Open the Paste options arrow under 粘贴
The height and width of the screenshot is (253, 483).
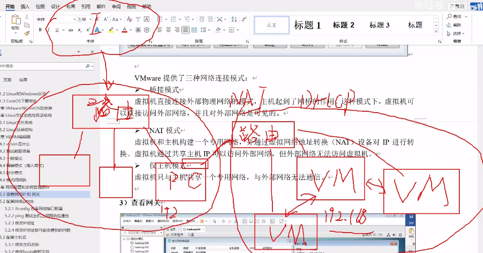coord(16,32)
